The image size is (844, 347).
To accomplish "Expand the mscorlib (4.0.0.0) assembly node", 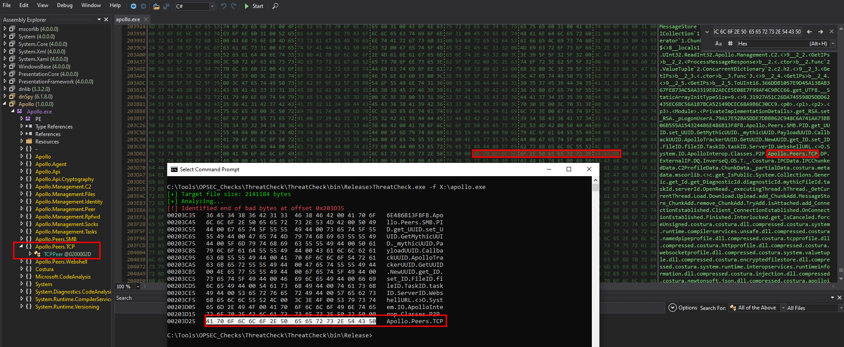I will 5,29.
